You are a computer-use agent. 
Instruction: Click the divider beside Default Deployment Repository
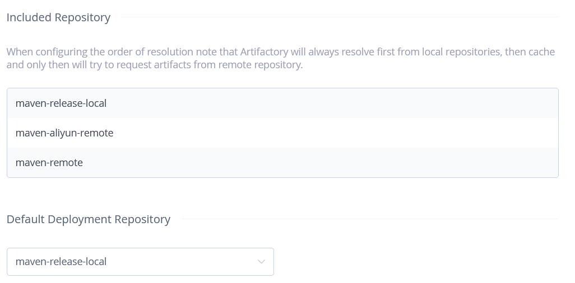click(370, 219)
